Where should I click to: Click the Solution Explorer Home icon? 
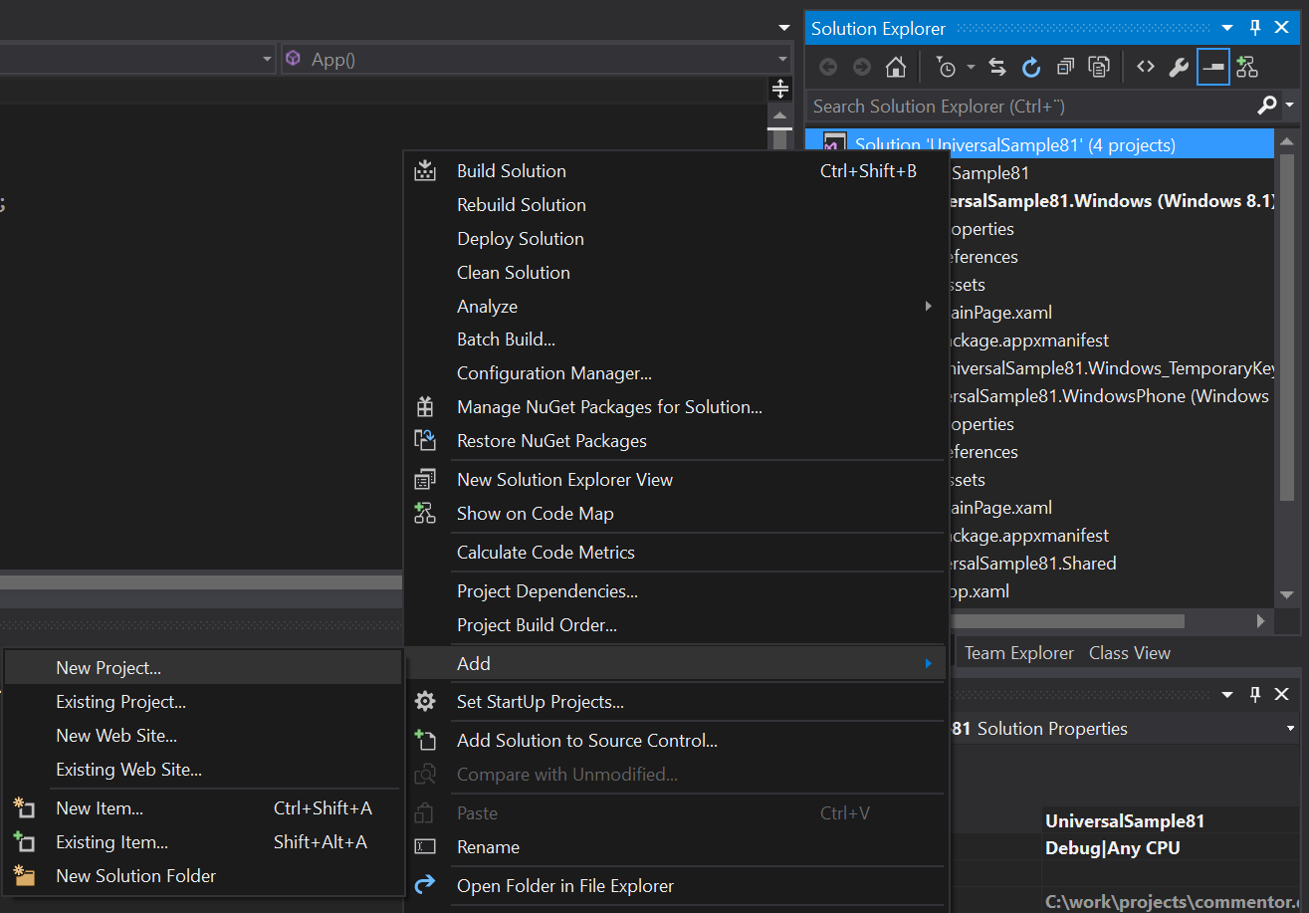896,67
